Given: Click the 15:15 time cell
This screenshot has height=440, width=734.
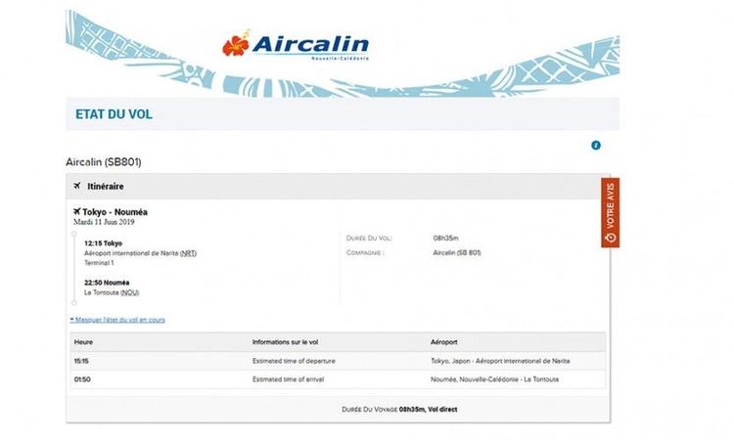Looking at the screenshot, I should [81, 361].
